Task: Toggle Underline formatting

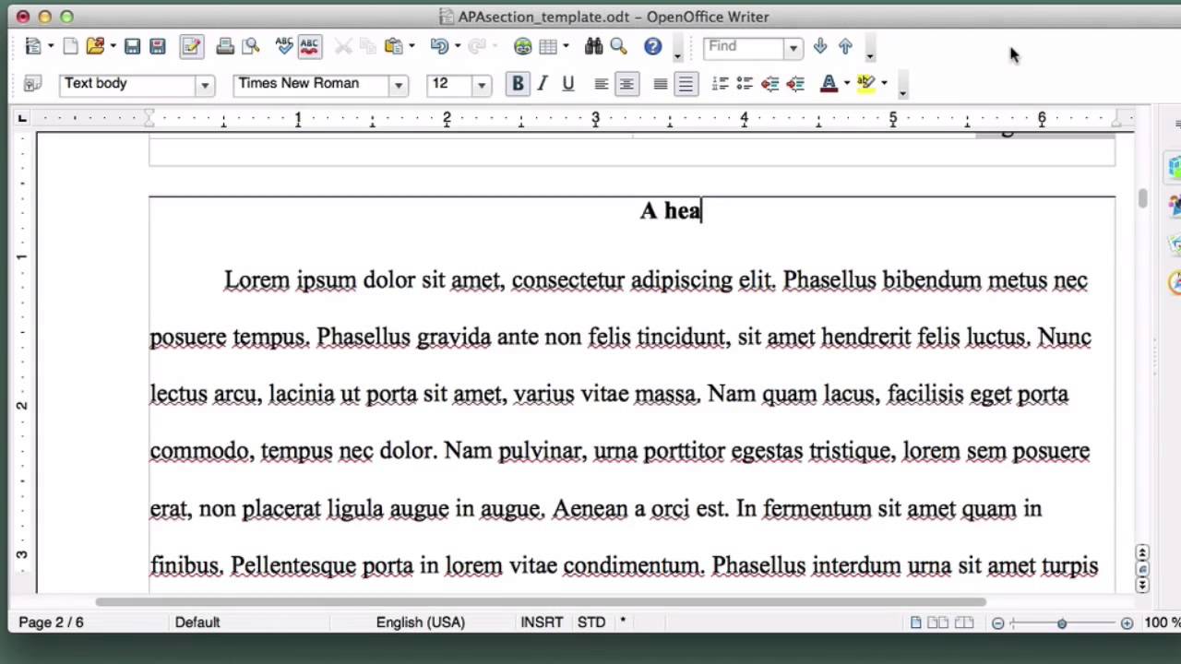Action: coord(568,84)
